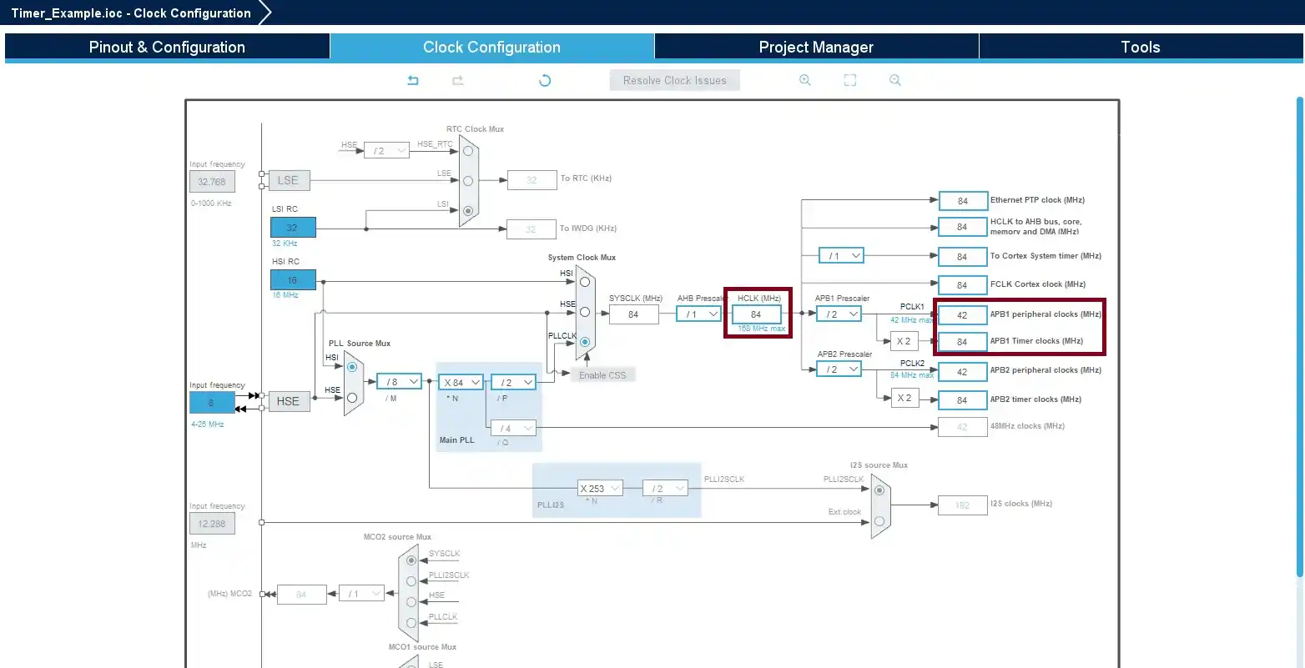Click the APB2 timer clocks value field

pos(962,400)
